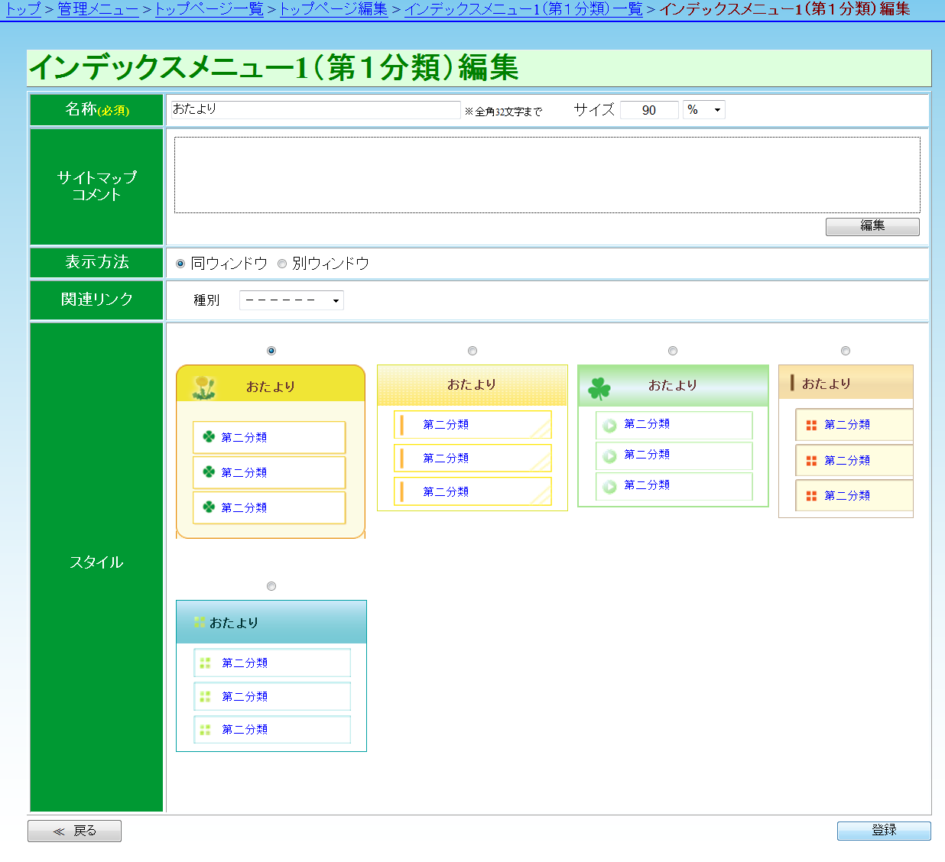Click first play-arrow bullet in green clover style

(x=609, y=426)
